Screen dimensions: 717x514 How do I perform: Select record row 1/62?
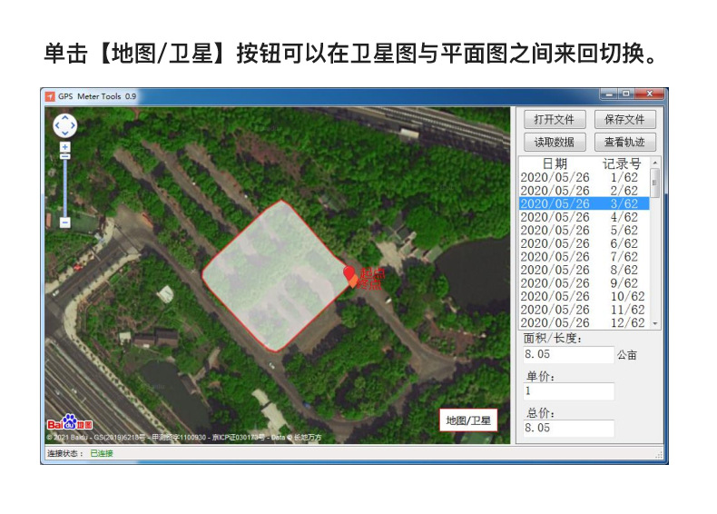[x=584, y=177]
